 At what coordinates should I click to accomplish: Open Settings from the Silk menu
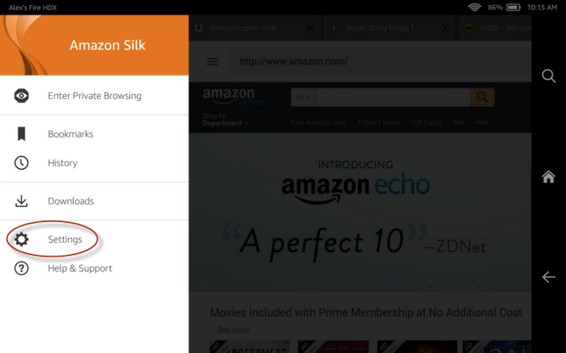[65, 239]
